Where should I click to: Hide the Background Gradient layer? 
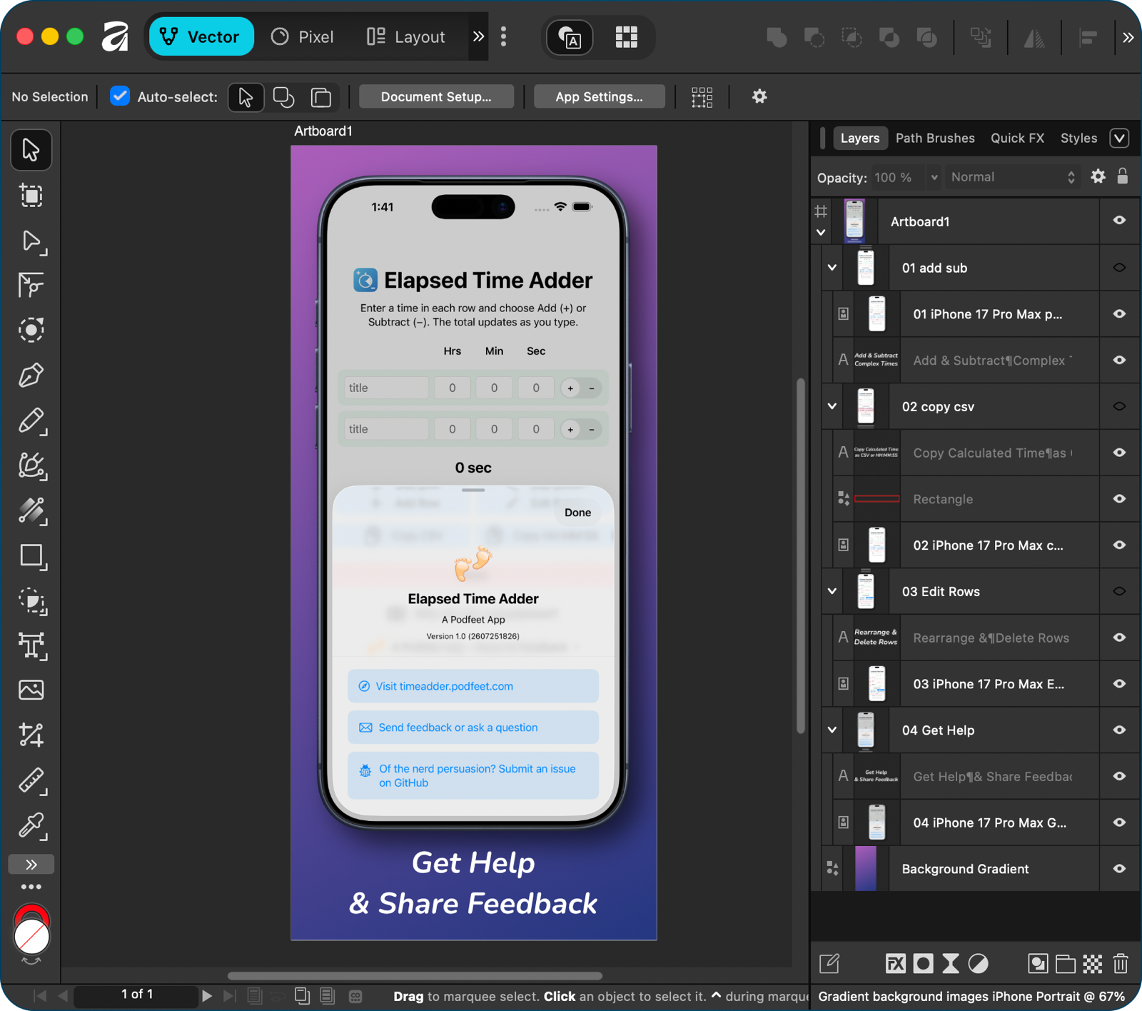(1119, 869)
